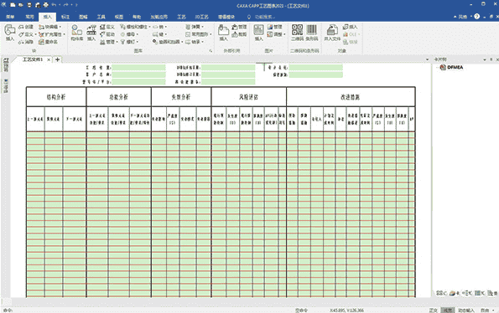Switch to the 标注 ribbon tab

(65, 17)
